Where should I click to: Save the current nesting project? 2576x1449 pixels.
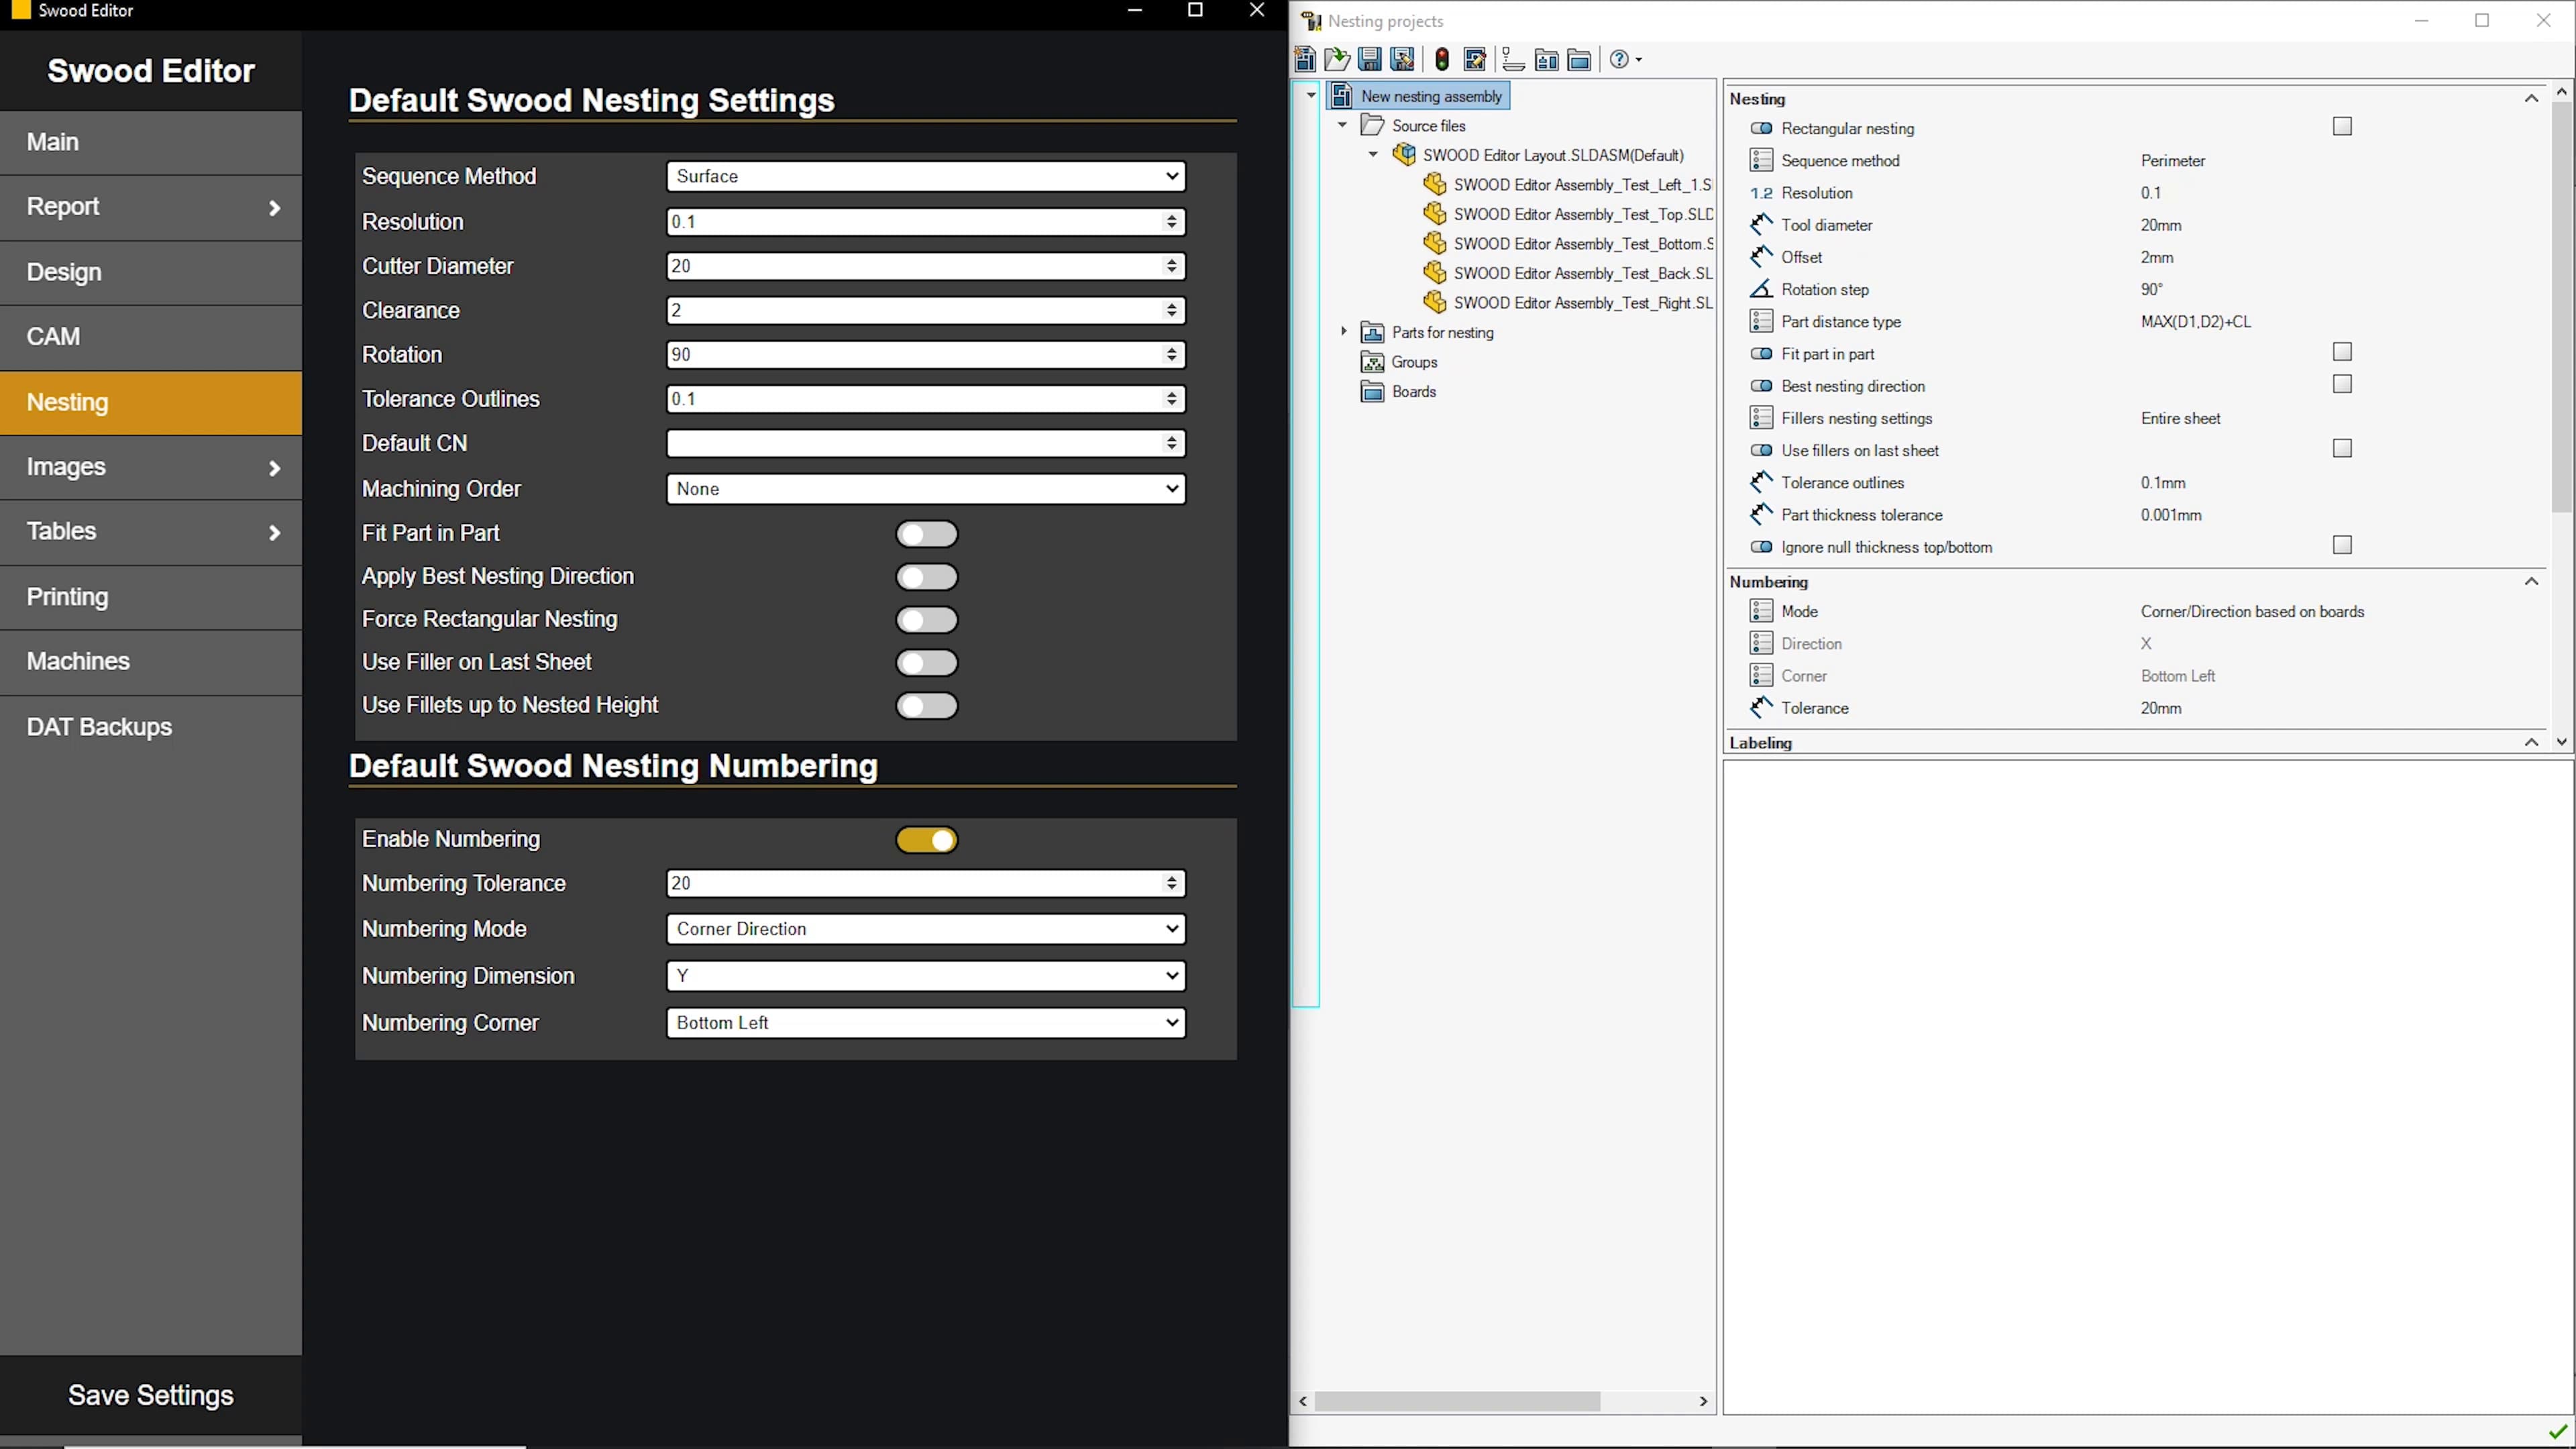click(x=1369, y=59)
